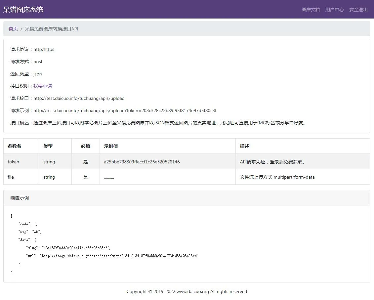Click the 呆错图床系统 site logo title
Screen dimensions: 374x300
(x=23, y=10)
